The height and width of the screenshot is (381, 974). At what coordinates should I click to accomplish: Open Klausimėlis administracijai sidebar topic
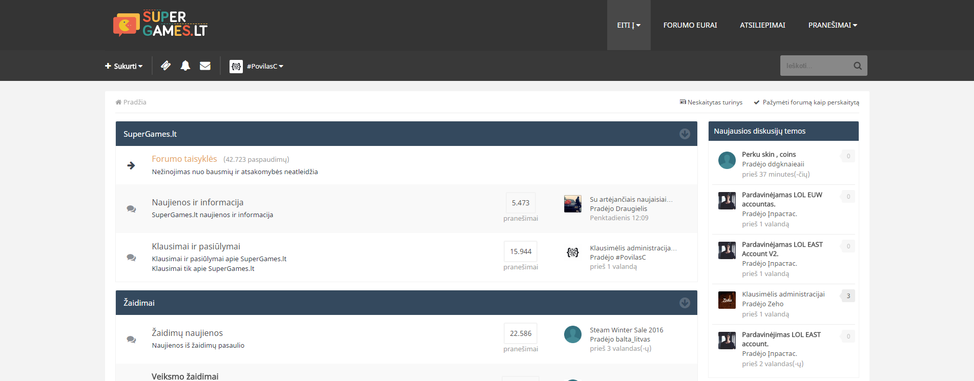(x=783, y=294)
